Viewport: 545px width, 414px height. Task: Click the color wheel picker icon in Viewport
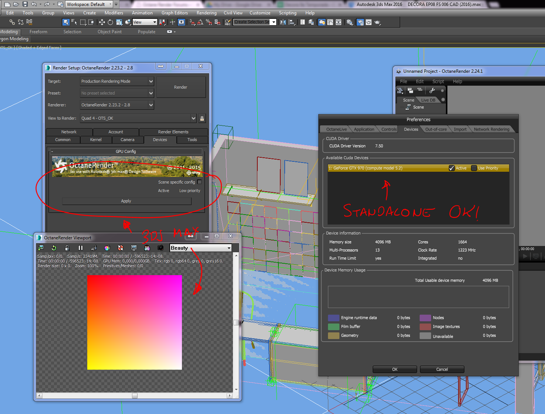(107, 248)
